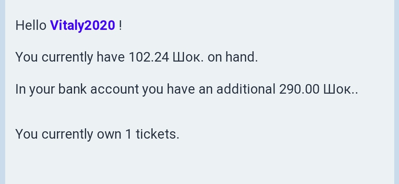Click the exclamation mark after Vitaly2020
Screen dimensions: 399x184
pyautogui.click(x=120, y=25)
